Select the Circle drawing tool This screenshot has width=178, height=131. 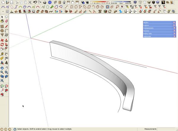click(2, 31)
